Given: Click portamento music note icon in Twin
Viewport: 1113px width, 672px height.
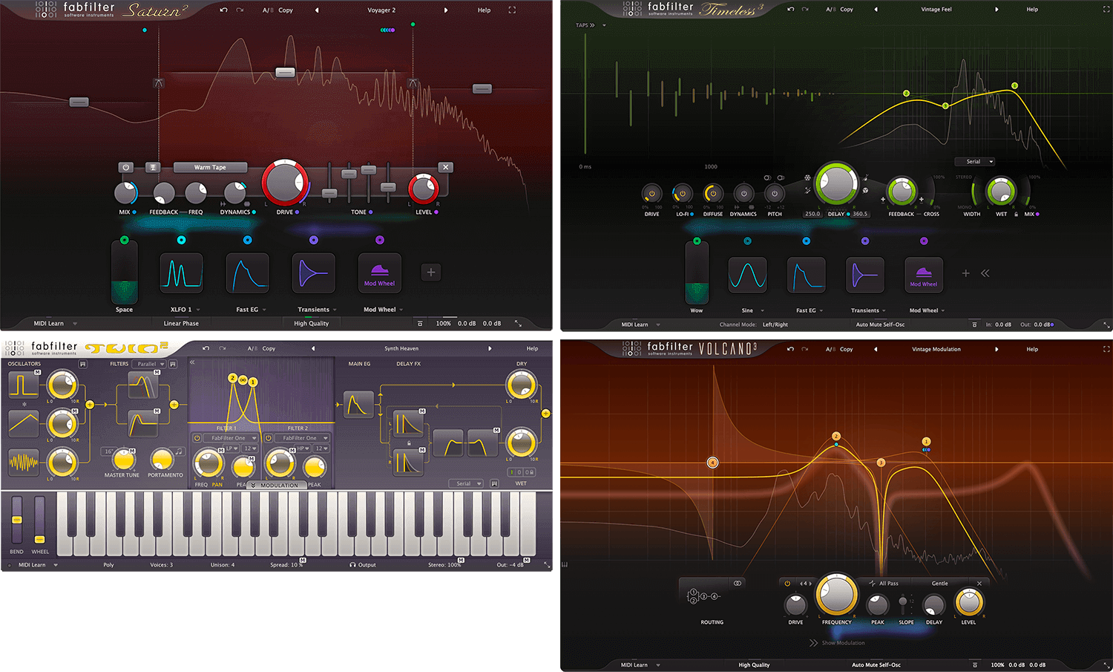Looking at the screenshot, I should [179, 451].
